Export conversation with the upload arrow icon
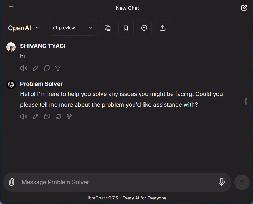Viewport: 253px width, 204px height. tap(162, 28)
